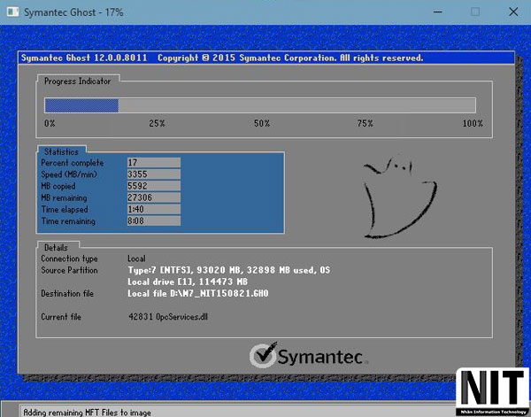
Task: Click the Connection type label
Action: [69, 259]
